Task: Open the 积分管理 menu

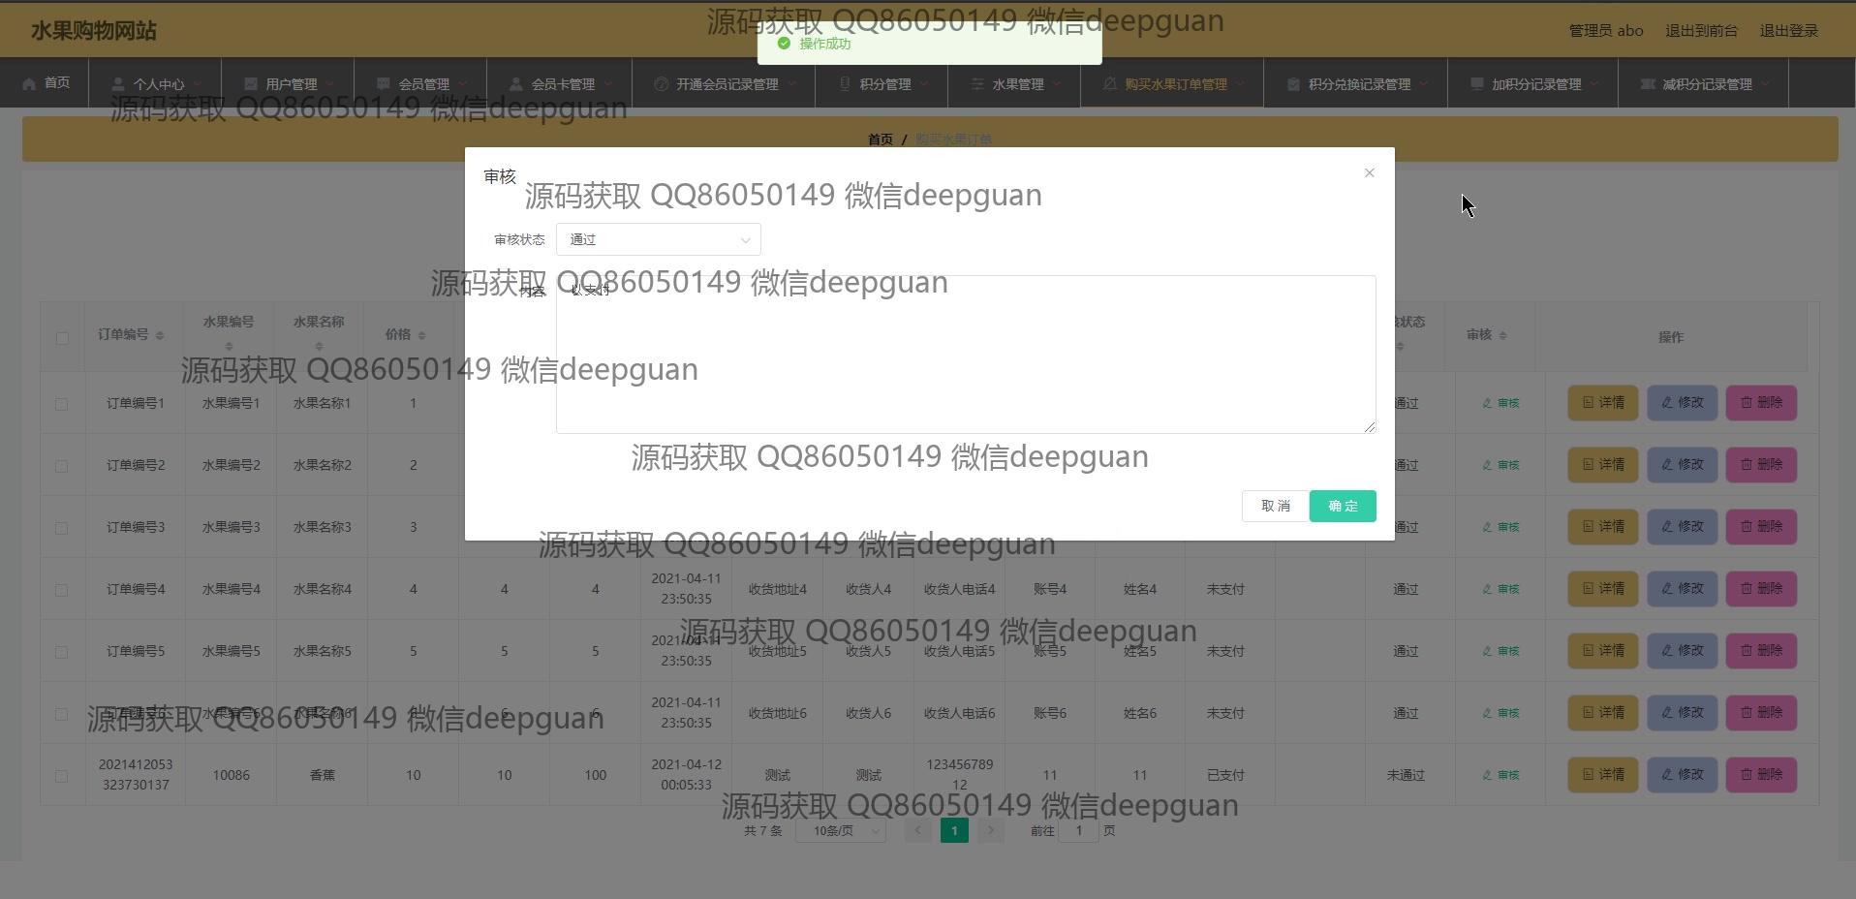Action: pyautogui.click(x=883, y=84)
